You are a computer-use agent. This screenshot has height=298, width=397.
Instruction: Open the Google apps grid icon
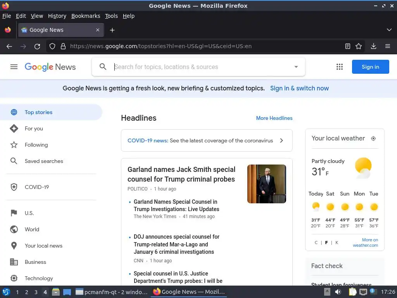pyautogui.click(x=340, y=67)
